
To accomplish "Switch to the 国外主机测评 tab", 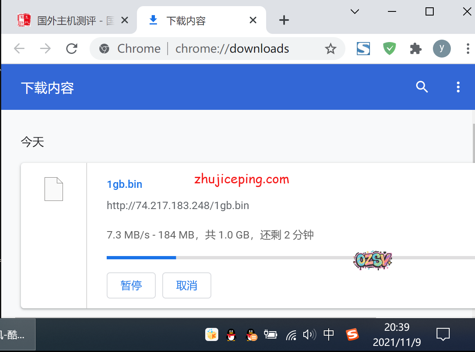I will pyautogui.click(x=69, y=20).
